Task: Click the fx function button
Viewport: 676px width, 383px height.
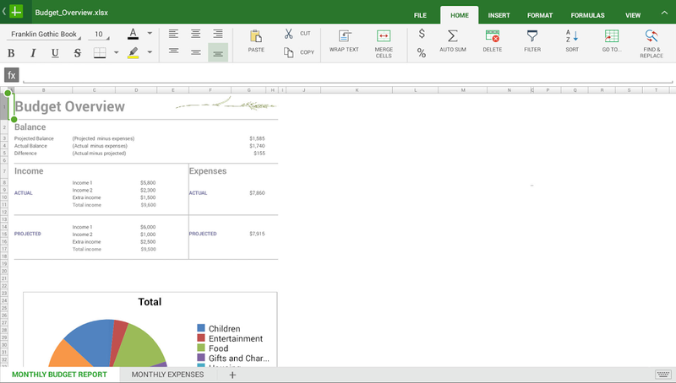Action: 12,75
